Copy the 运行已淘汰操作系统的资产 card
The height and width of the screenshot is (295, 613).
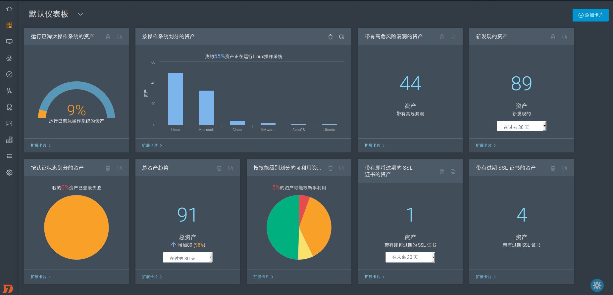(x=119, y=37)
